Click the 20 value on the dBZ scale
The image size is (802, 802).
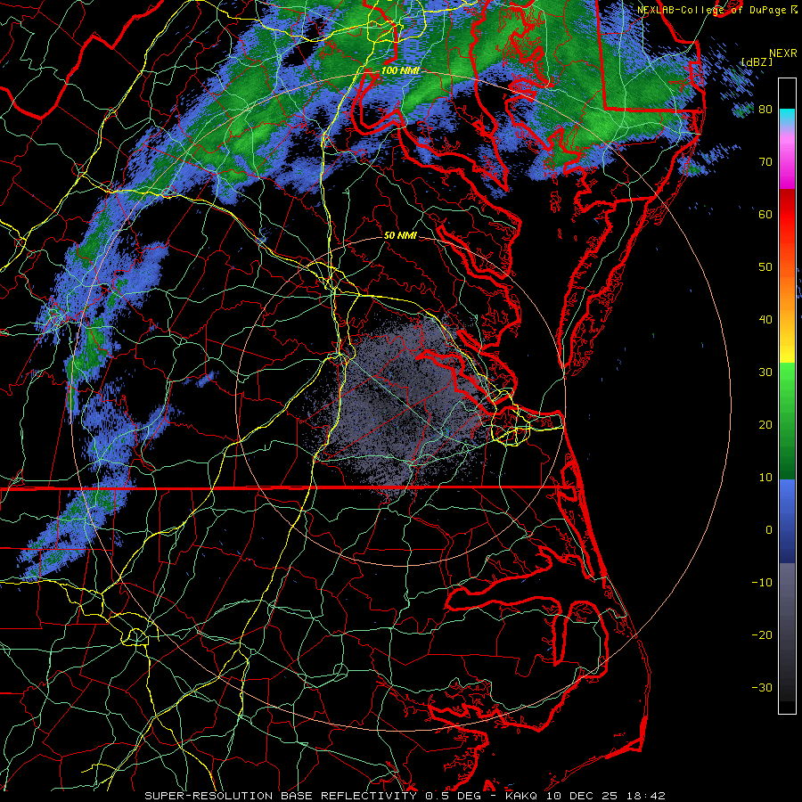click(x=765, y=424)
